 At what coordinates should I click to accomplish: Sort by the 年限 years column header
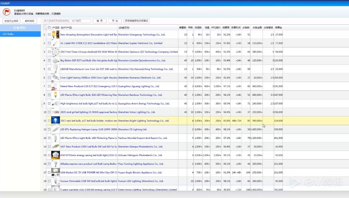pyautogui.click(x=190, y=28)
